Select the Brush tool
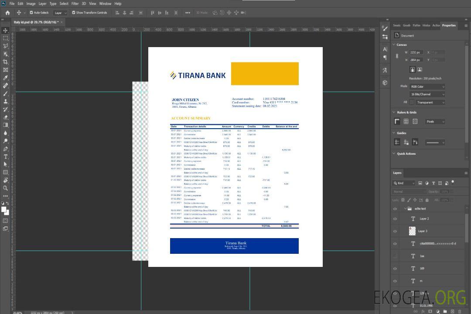 pos(5,93)
